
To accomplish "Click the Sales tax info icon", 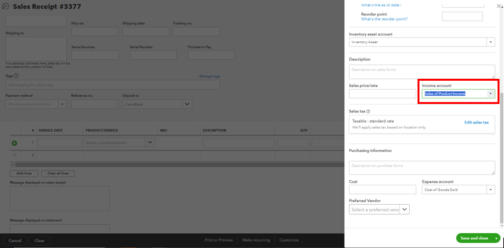I will (x=368, y=111).
